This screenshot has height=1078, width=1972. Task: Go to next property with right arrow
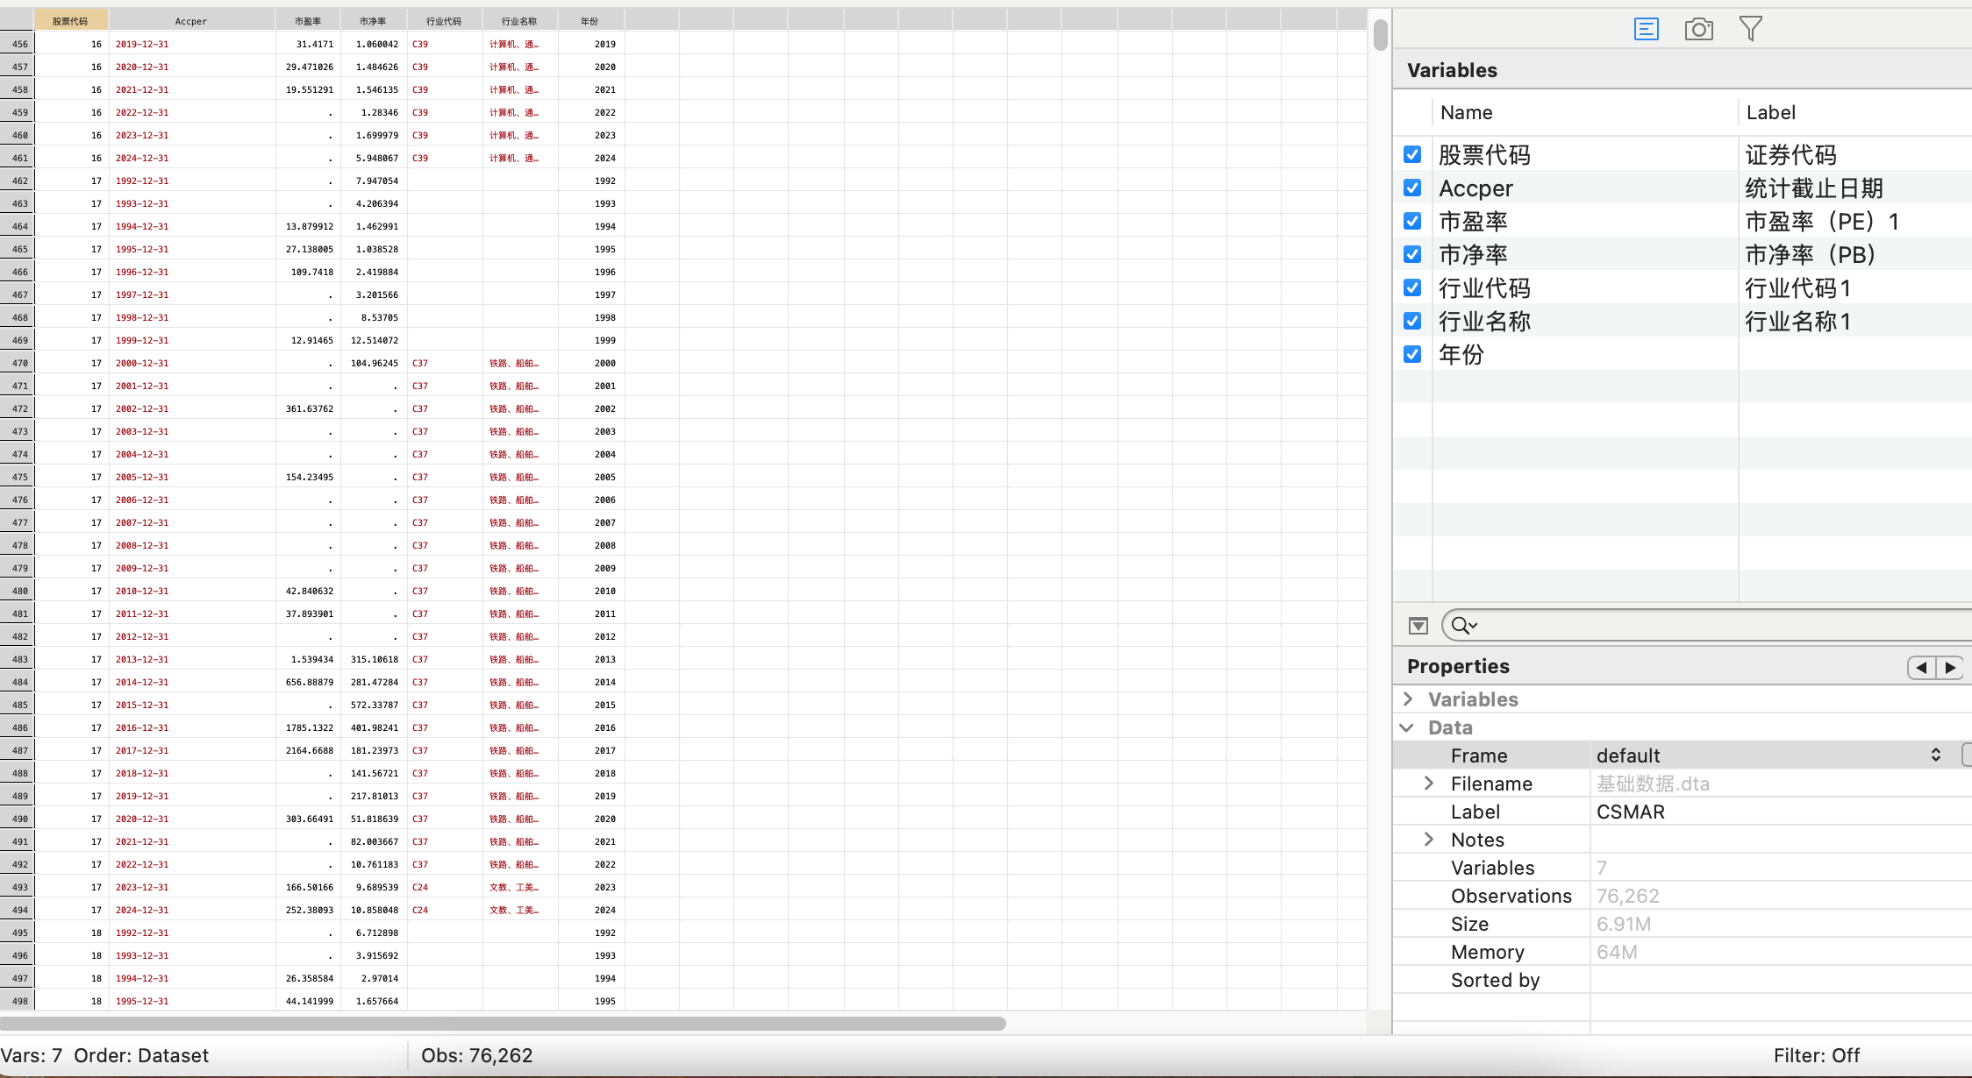1950,668
